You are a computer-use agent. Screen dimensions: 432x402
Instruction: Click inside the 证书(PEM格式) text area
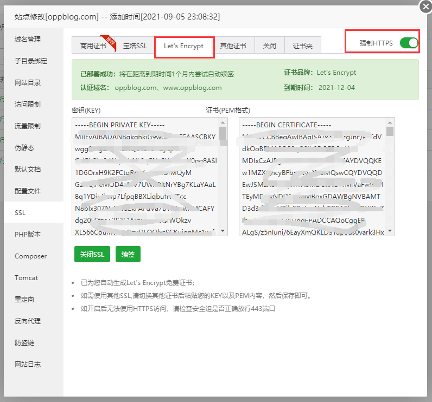coord(317,177)
